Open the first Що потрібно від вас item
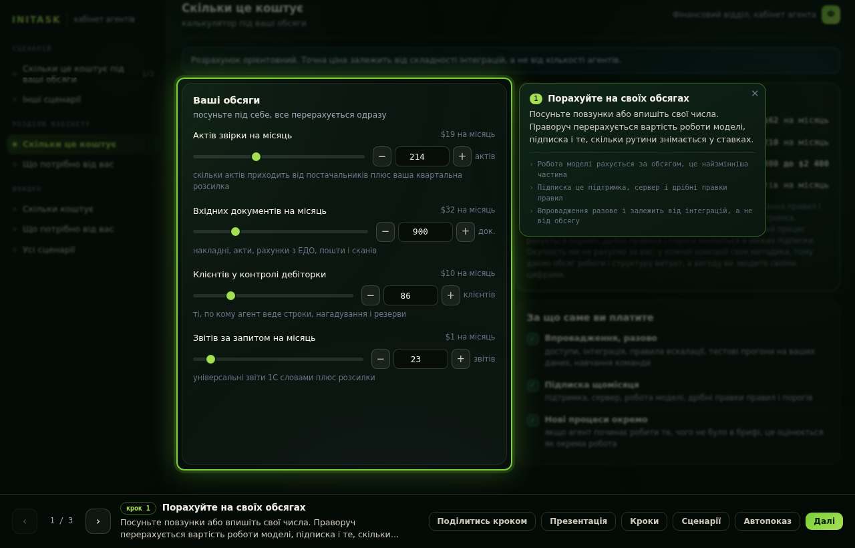 point(83,164)
